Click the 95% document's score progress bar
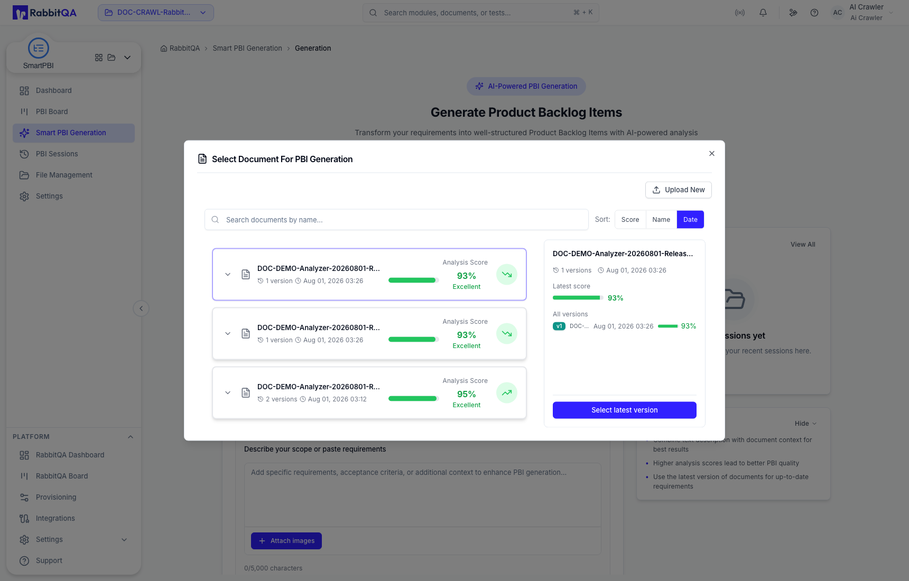909x581 pixels. [413, 399]
